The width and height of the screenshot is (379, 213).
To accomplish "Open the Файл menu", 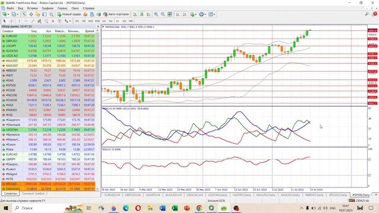I will click(10, 8).
